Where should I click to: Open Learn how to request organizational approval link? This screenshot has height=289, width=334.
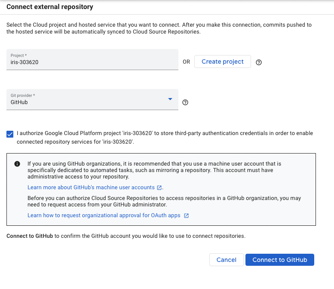[x=104, y=215]
